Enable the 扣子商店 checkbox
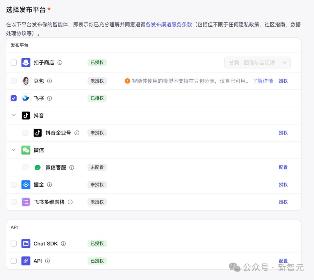 pyautogui.click(x=14, y=62)
